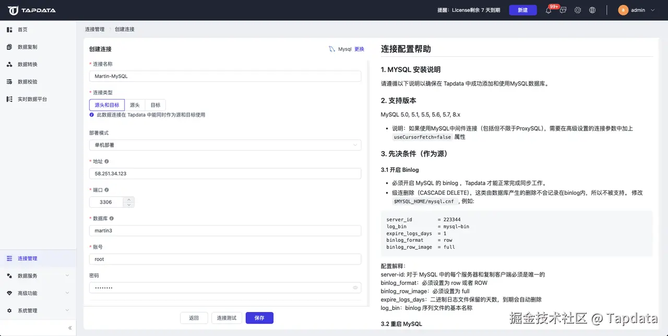The image size is (668, 336).
Task: Click the help icon next to 端口
Action: click(x=106, y=190)
